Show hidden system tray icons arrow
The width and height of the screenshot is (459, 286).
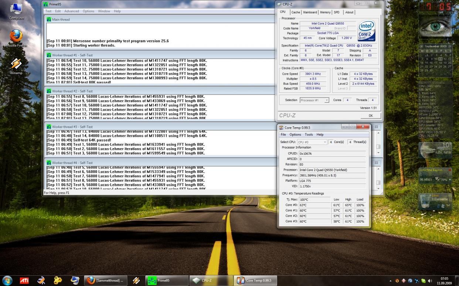[x=391, y=281]
